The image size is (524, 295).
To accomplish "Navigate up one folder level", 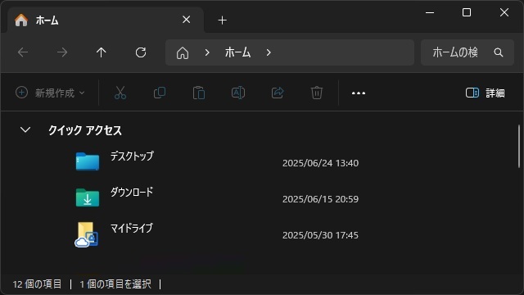I will (102, 52).
